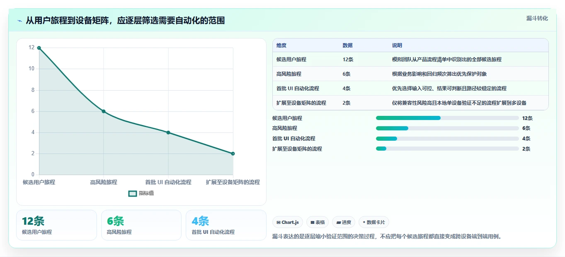565x257 pixels.
Task: Click description 仅将兼容性风险高且本地单设备验证不足的流程扩展到多设备
Action: tap(459, 103)
